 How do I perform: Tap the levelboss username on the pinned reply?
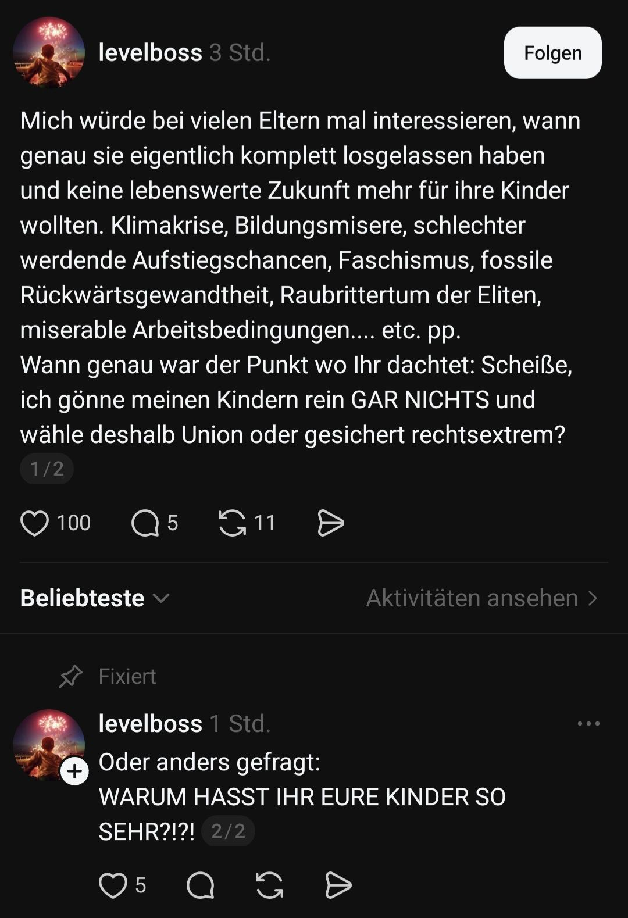[x=151, y=724]
